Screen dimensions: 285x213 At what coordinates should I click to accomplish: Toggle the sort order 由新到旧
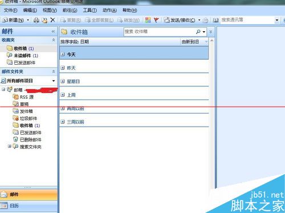tap(194, 41)
